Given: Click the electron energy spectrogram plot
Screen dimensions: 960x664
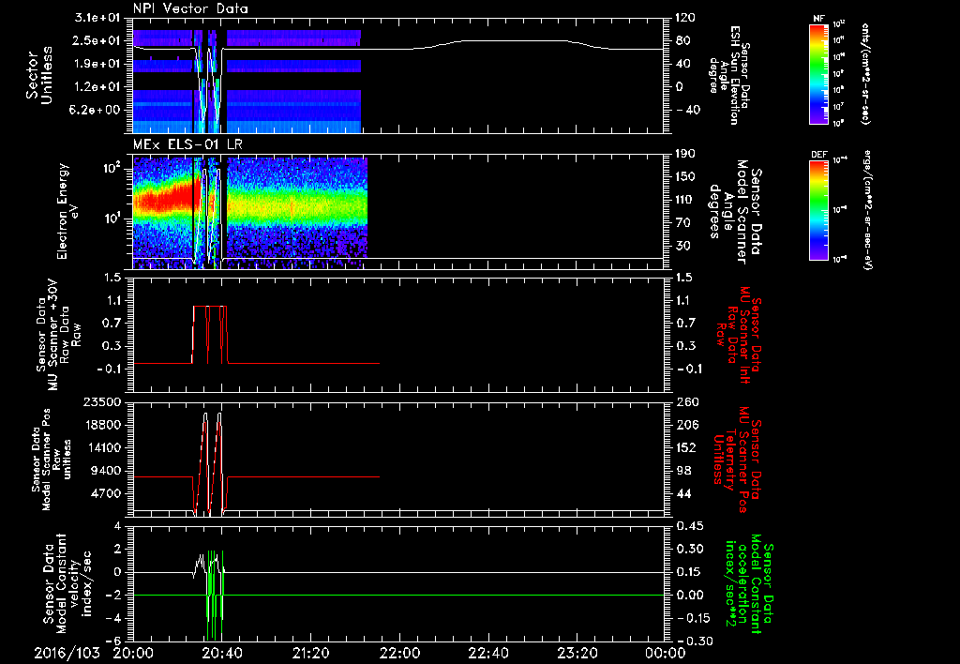Looking at the screenshot, I should coord(249,213).
